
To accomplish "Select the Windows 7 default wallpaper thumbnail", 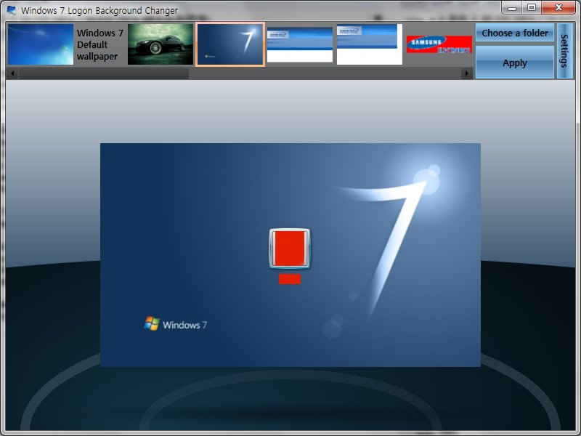I will click(41, 44).
